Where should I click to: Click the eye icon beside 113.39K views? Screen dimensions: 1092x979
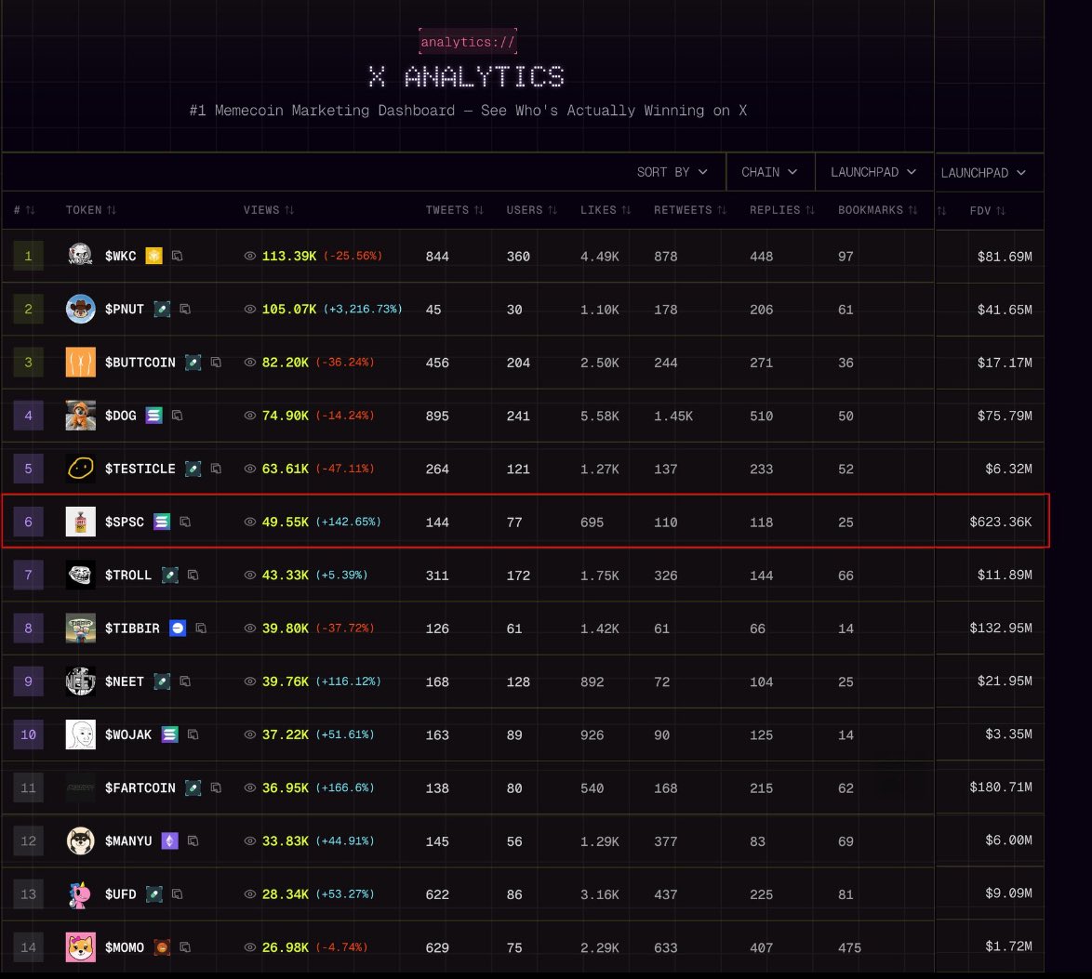pyautogui.click(x=250, y=257)
